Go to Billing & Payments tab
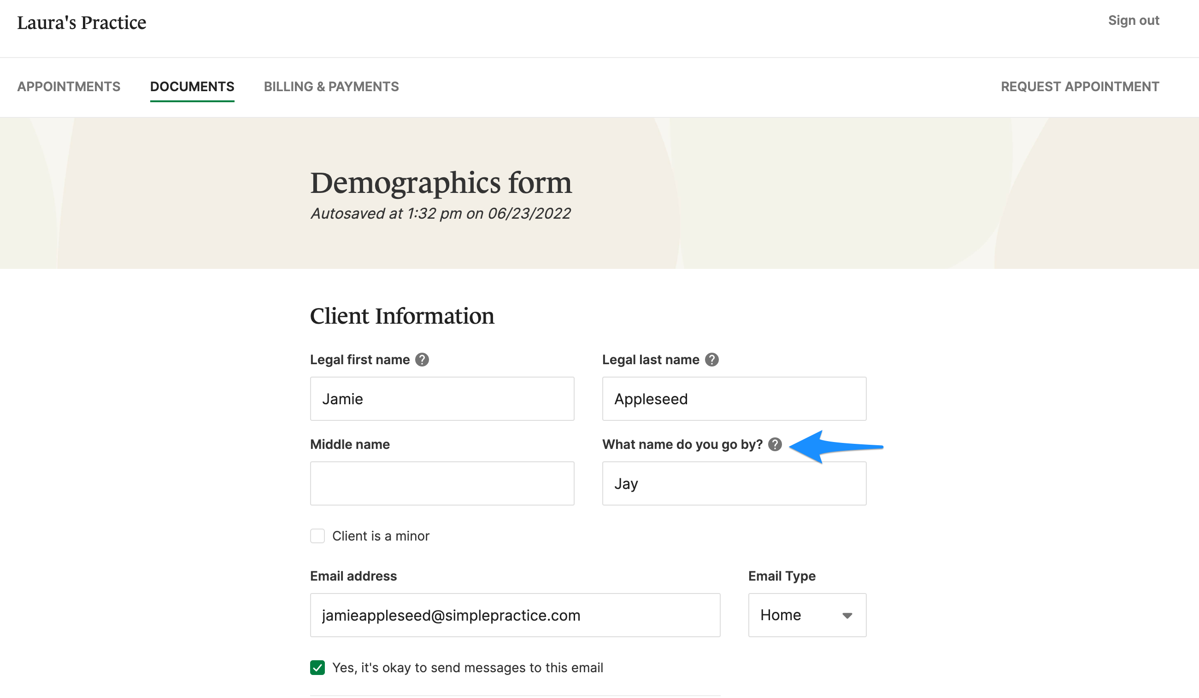 click(331, 87)
